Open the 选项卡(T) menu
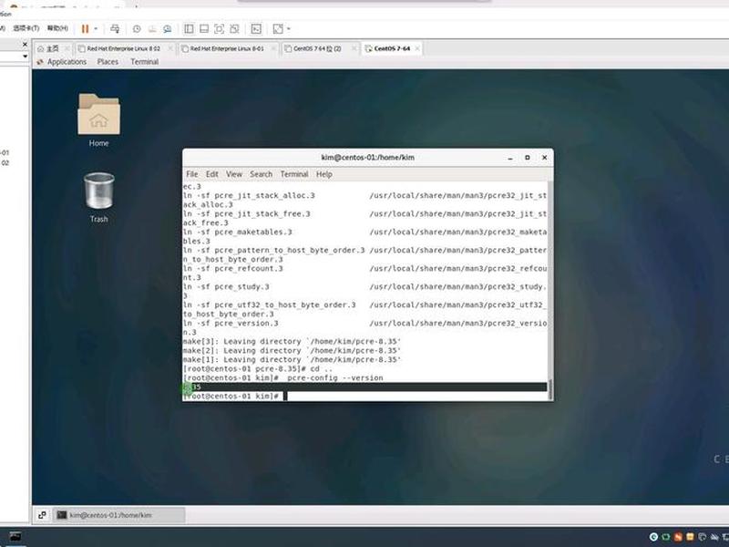The width and height of the screenshot is (729, 547). coord(26,28)
